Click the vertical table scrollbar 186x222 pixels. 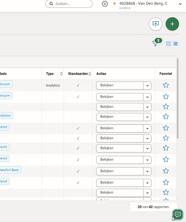tap(178, 99)
